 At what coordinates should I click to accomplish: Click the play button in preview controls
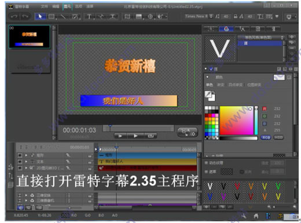coord(135,136)
